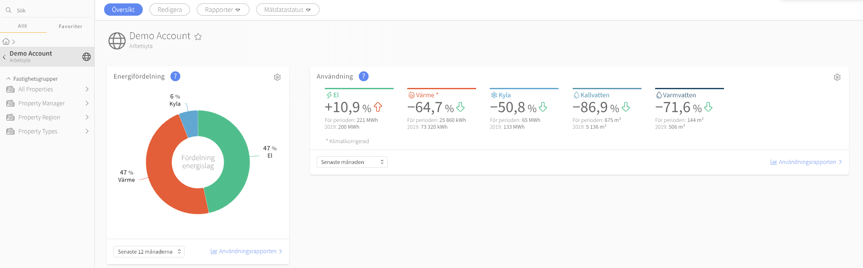The image size is (863, 268).
Task: Select the Redigera tab
Action: pyautogui.click(x=169, y=10)
